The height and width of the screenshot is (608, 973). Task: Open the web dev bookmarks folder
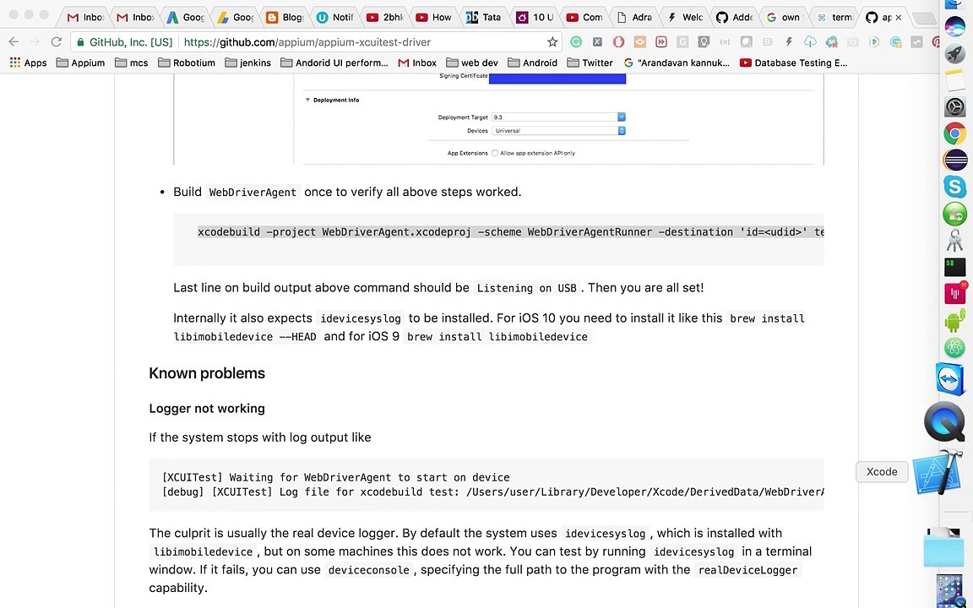471,62
